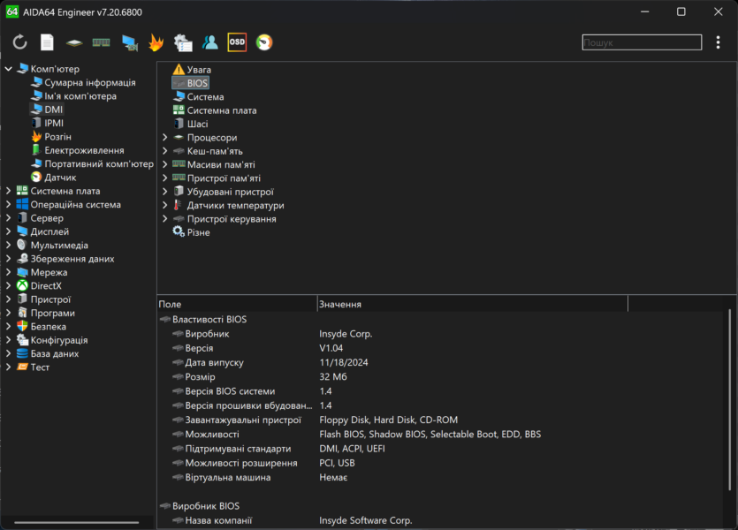Expand the Кеш-пам'ять node

pos(164,151)
